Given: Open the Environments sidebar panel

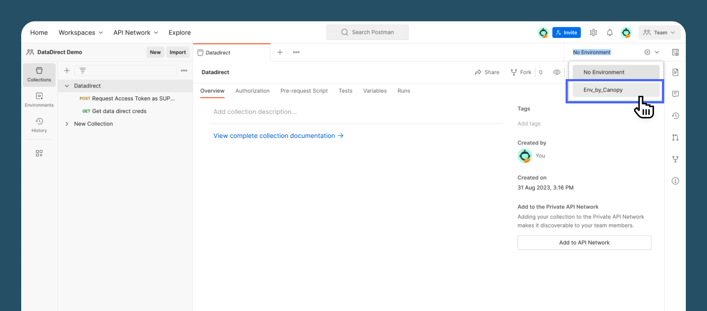Looking at the screenshot, I should [x=39, y=100].
